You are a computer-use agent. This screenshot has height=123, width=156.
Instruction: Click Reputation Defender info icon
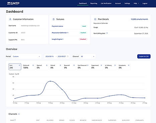pos(68,33)
